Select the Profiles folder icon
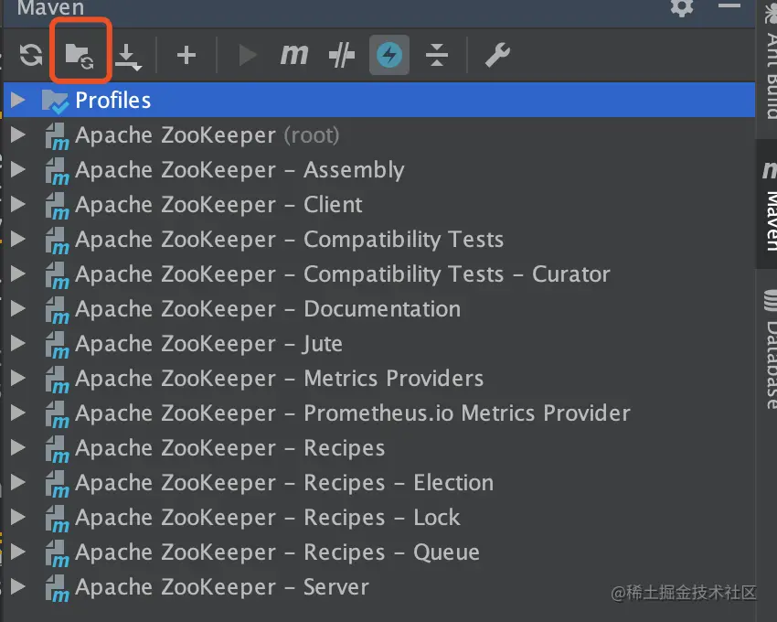The height and width of the screenshot is (622, 777). pyautogui.click(x=55, y=102)
